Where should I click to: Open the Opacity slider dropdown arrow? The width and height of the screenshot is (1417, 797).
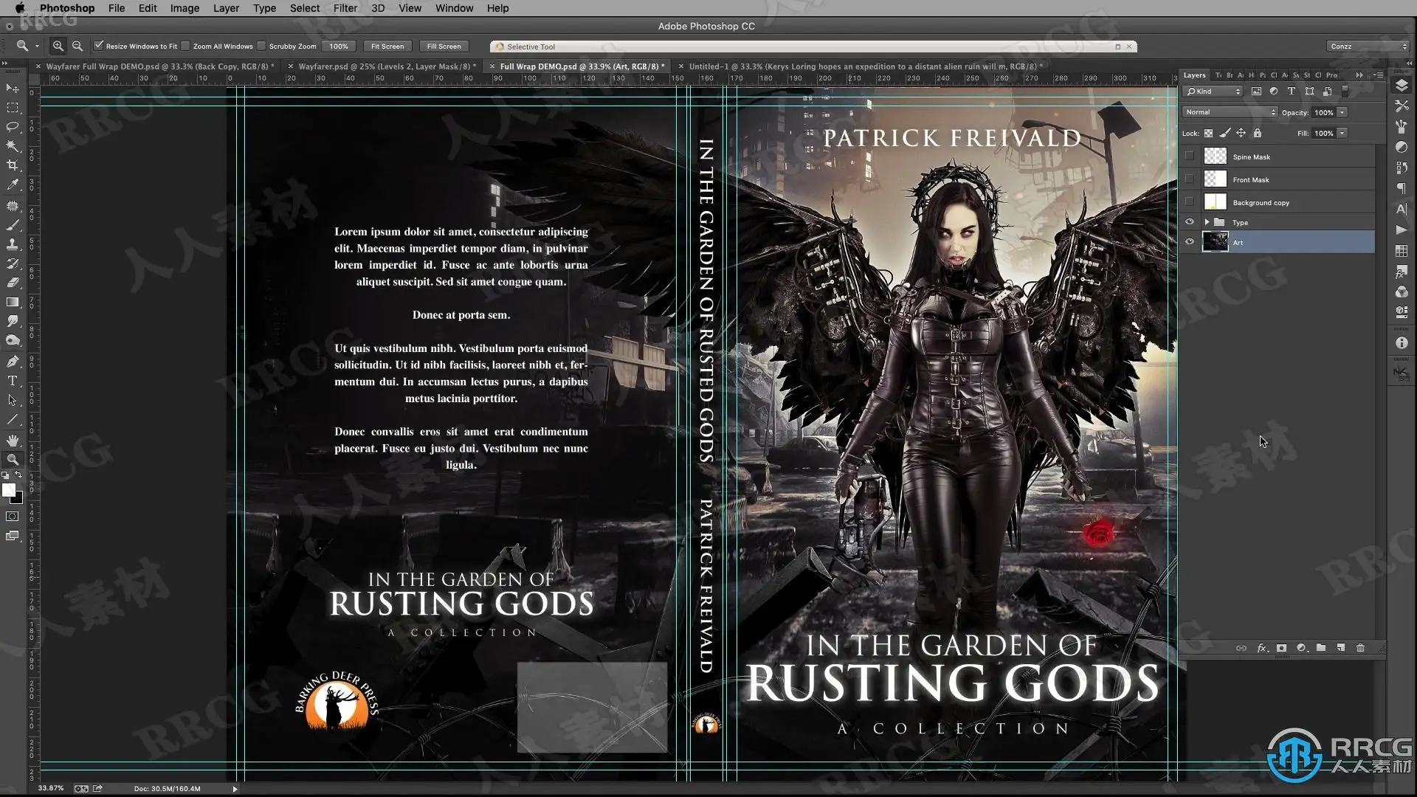tap(1342, 112)
